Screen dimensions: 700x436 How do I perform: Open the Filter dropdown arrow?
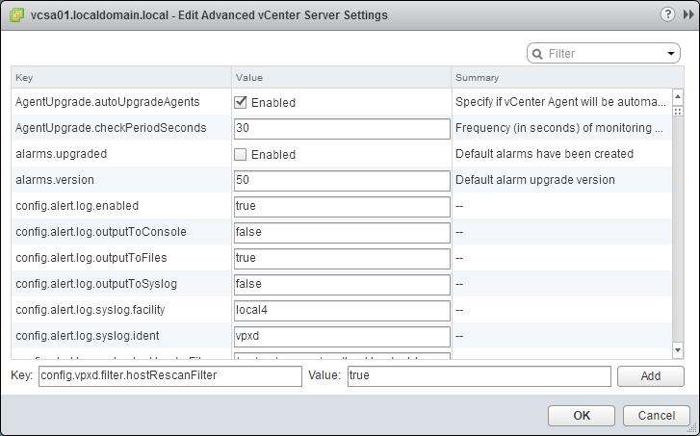pyautogui.click(x=670, y=54)
